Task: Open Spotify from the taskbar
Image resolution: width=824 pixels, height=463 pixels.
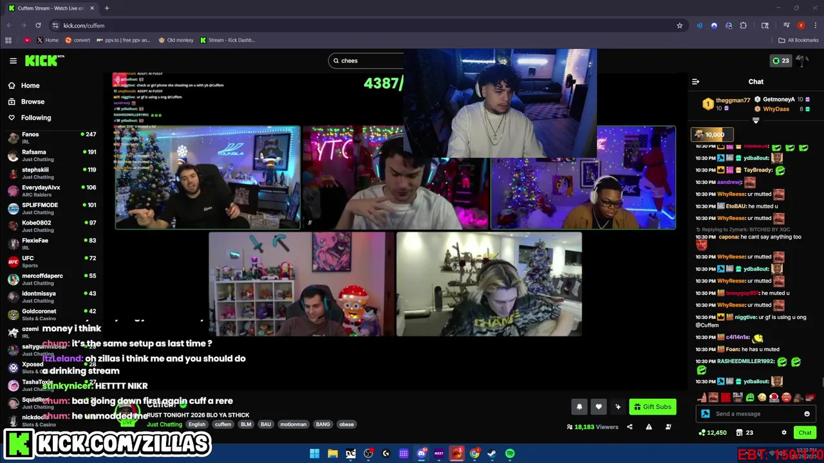Action: pos(510,453)
